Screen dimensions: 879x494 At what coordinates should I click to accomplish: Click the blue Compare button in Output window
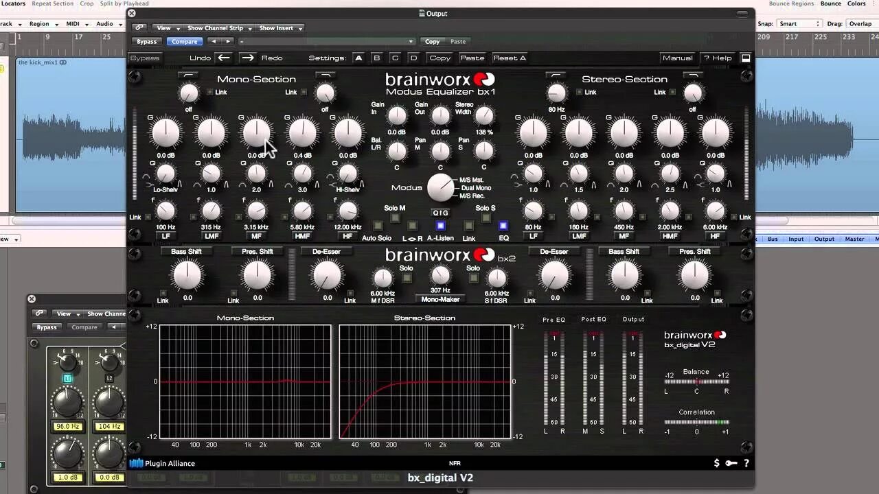tap(184, 42)
